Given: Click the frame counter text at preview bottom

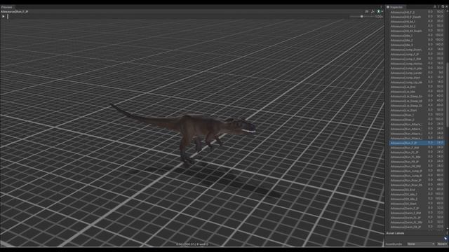Looking at the screenshot, I should pyautogui.click(x=192, y=244).
